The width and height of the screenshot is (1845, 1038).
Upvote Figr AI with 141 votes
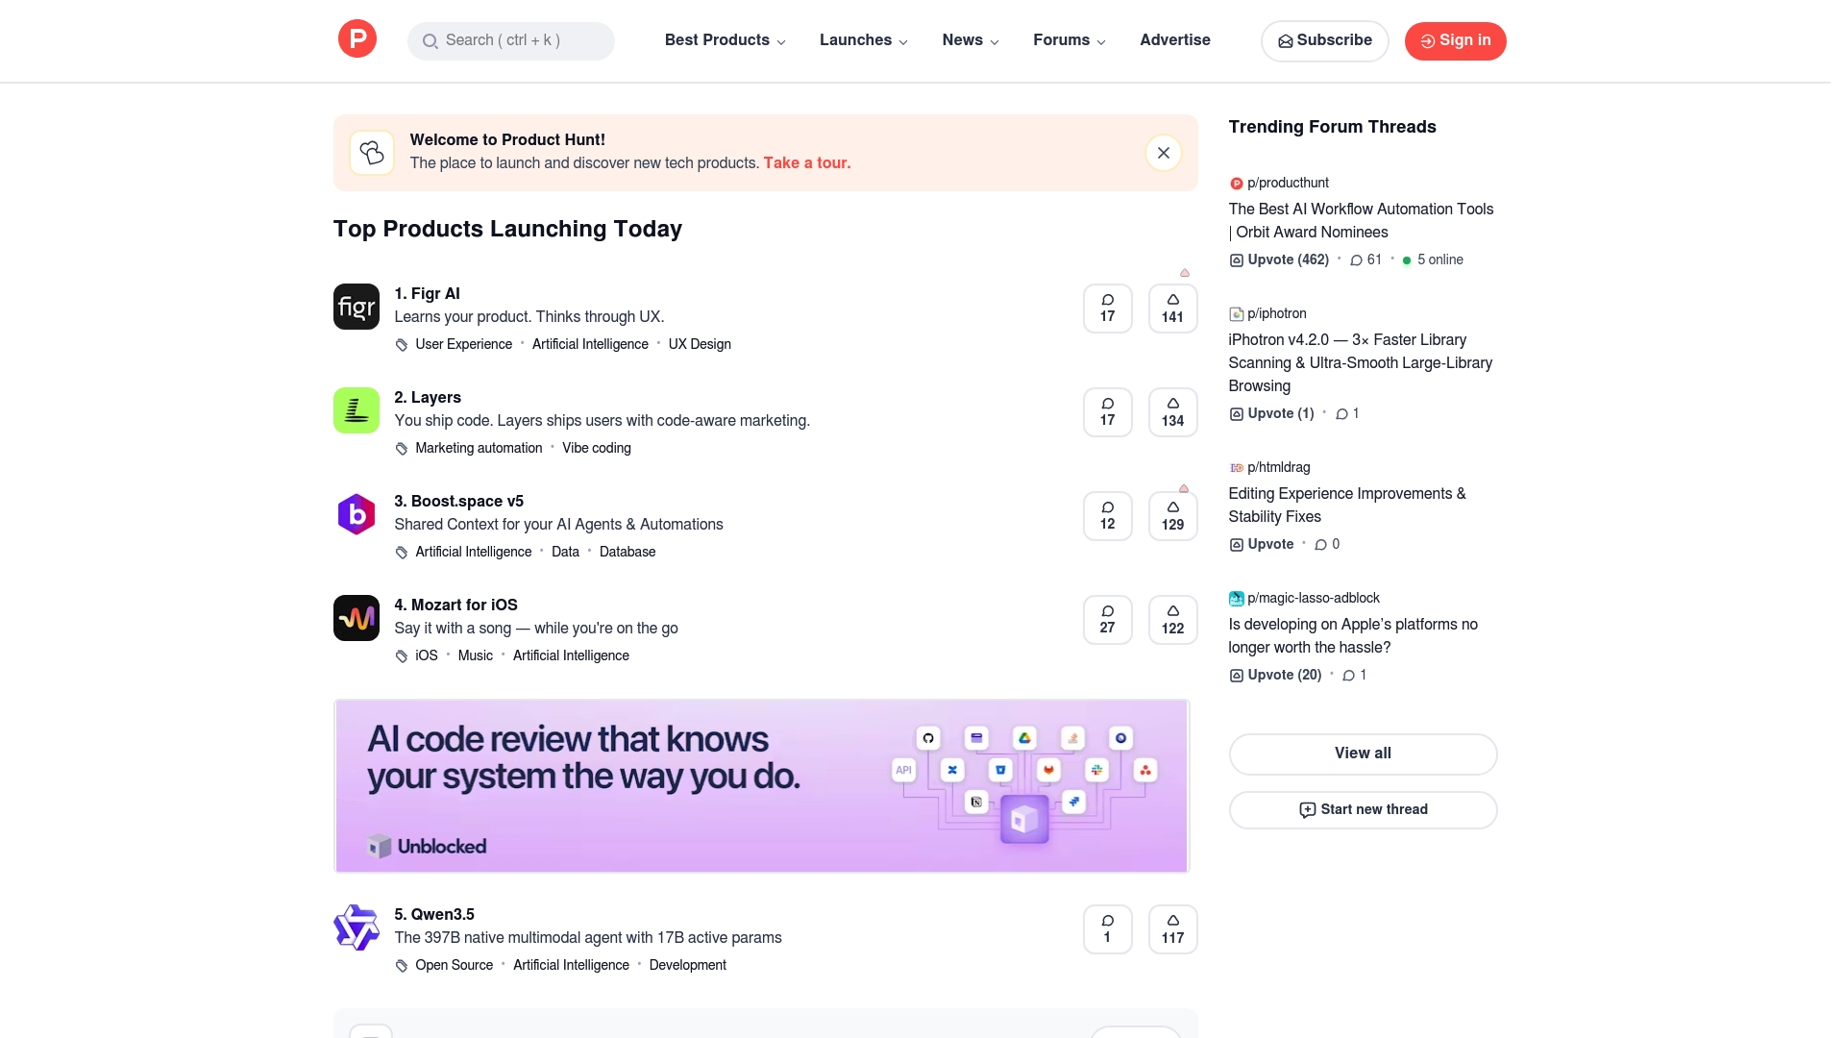1172,309
